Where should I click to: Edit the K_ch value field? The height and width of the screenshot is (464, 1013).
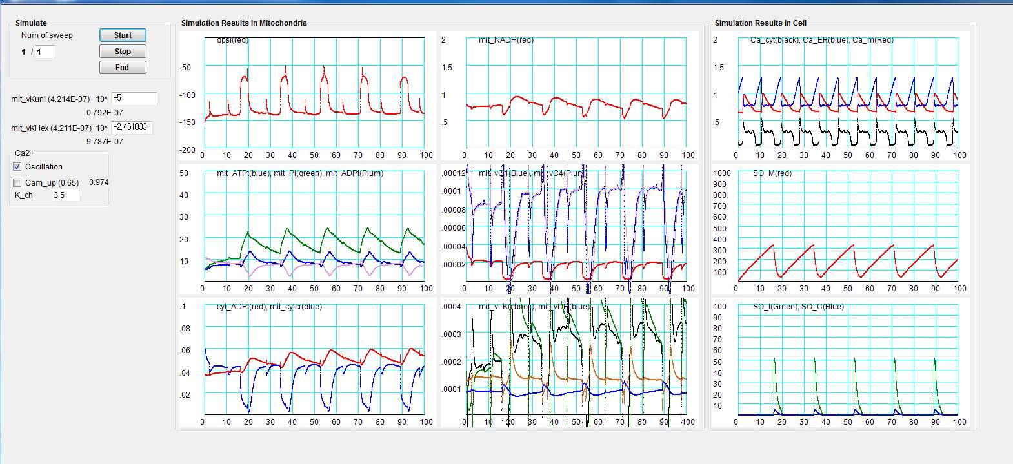coord(66,195)
